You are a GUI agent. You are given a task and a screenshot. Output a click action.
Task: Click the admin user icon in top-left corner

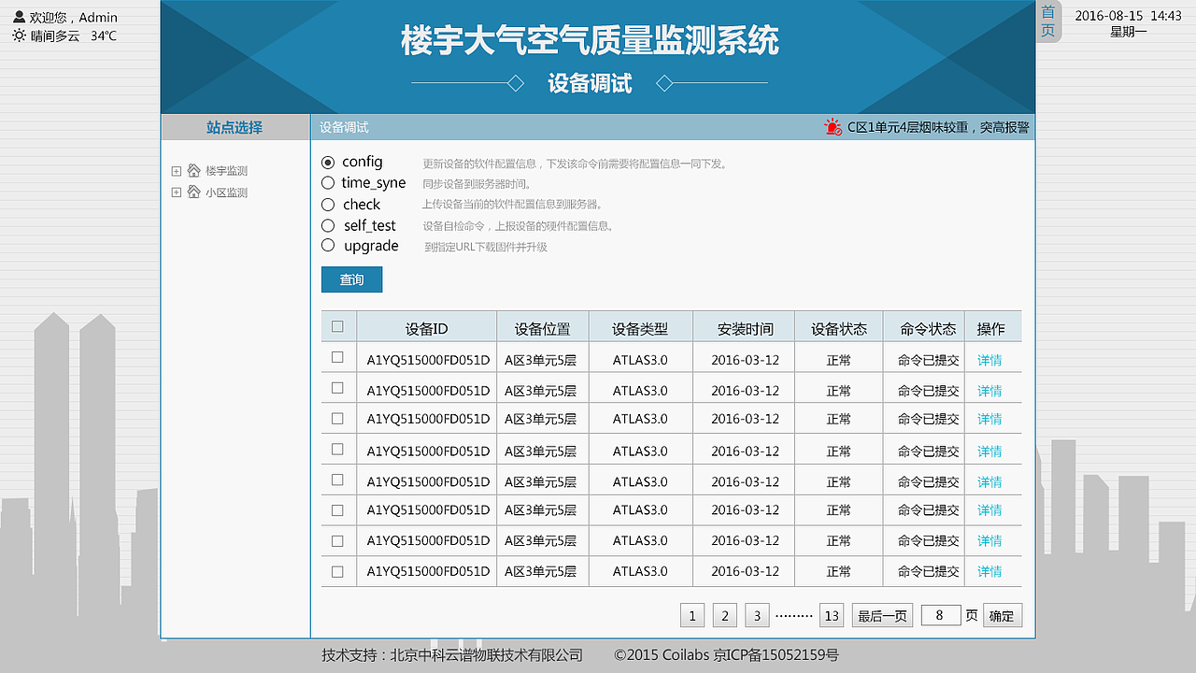21,17
